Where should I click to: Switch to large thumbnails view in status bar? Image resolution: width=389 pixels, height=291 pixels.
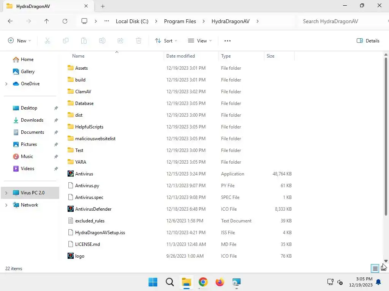[383, 268]
